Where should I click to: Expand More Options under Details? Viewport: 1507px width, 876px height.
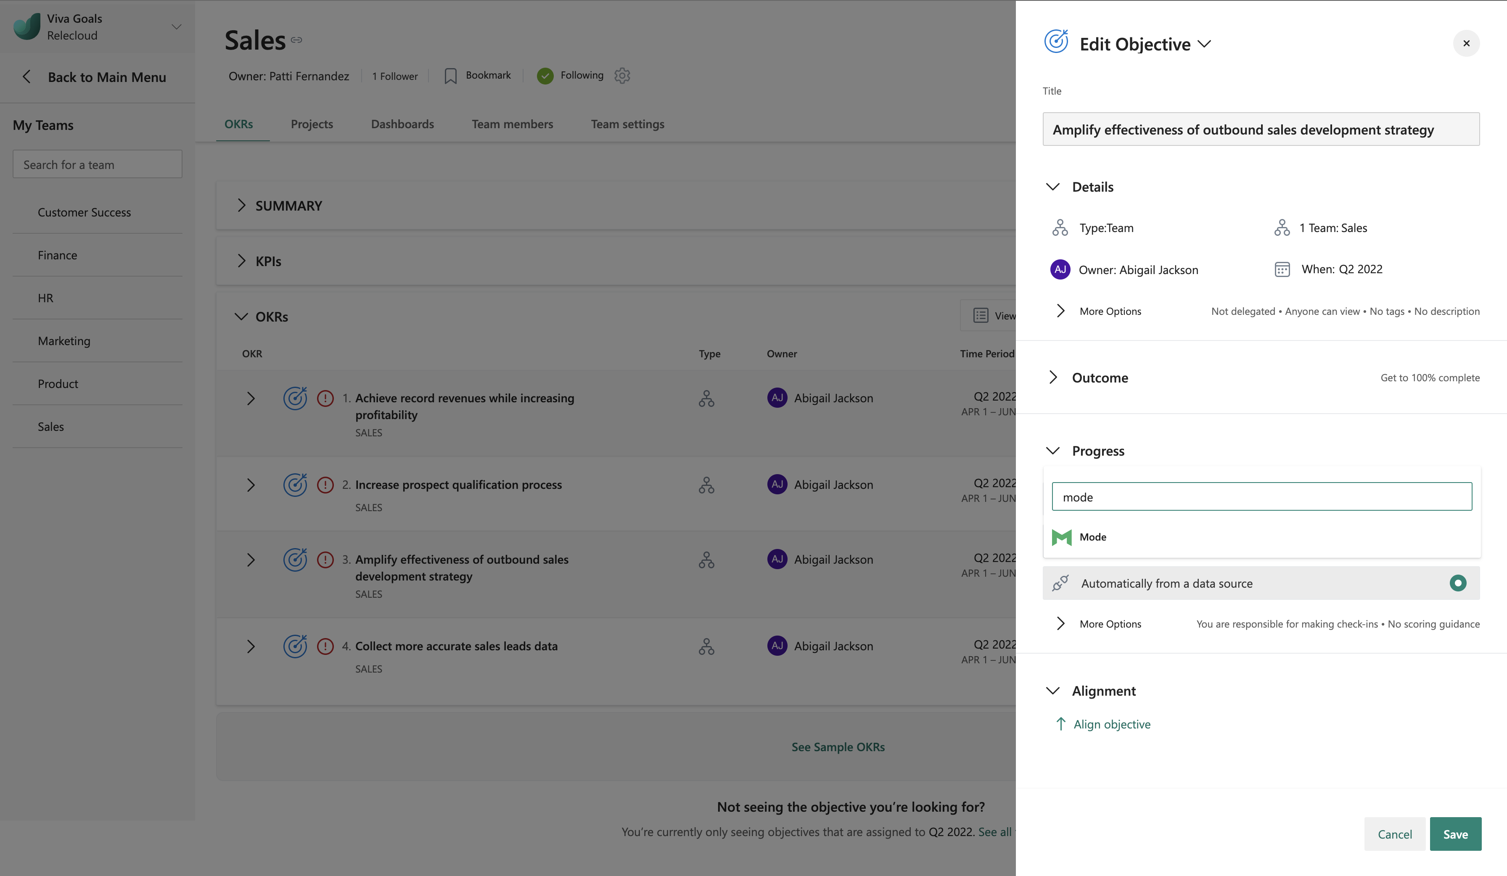coord(1060,311)
